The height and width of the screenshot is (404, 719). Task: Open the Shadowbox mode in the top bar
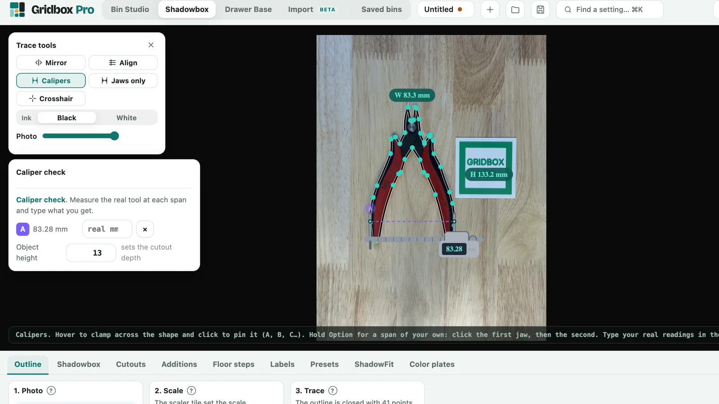[187, 9]
